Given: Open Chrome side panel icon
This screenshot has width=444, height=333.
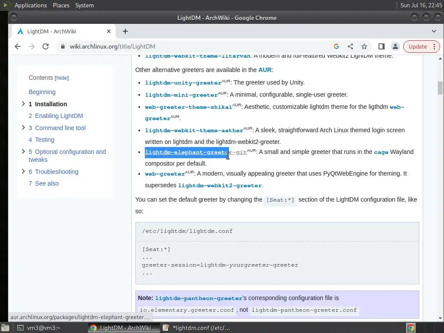Looking at the screenshot, I should coord(382,46).
